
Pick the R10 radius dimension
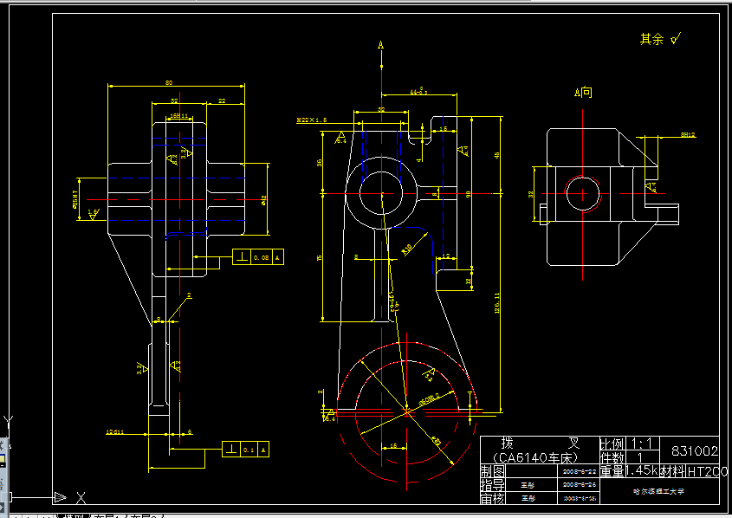coord(407,249)
